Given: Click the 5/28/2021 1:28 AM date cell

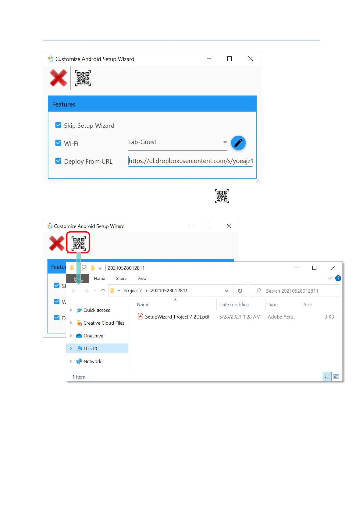Looking at the screenshot, I should coord(240,317).
